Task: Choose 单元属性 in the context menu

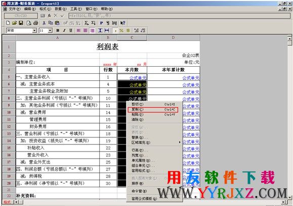Action: (x=154, y=161)
